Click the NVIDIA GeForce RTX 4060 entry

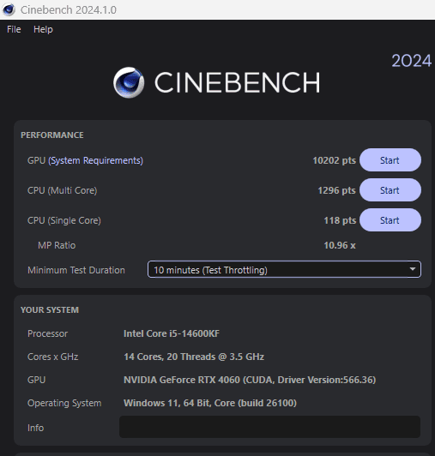pyautogui.click(x=250, y=380)
